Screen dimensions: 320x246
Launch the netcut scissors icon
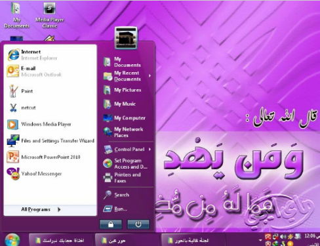coord(13,108)
